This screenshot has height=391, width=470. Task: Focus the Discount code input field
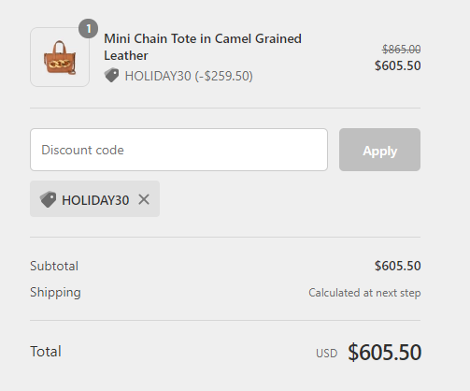tap(178, 150)
